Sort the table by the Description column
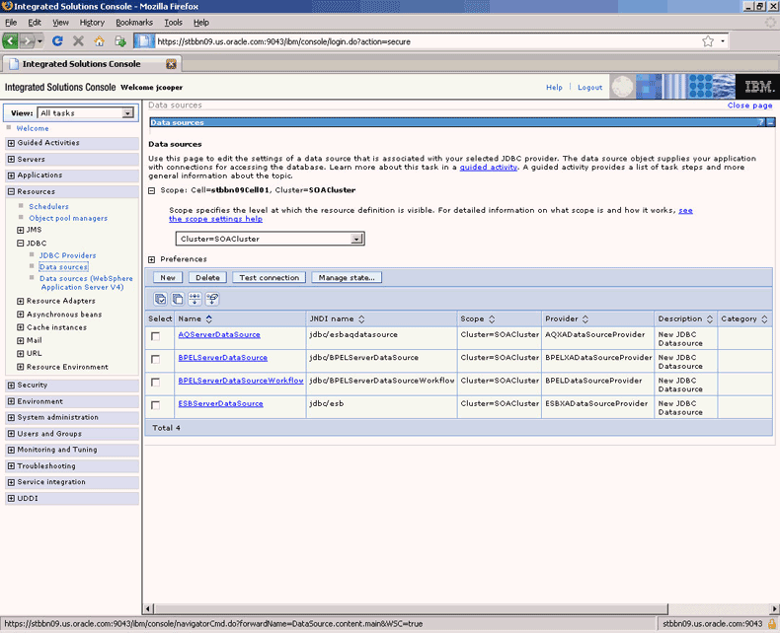 point(709,319)
